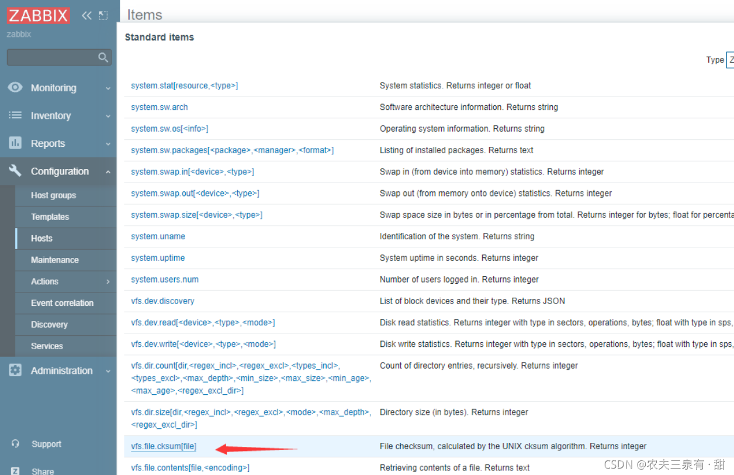Screen dimensions: 734x475
Task: Select the vfs.file.cksum[file] item key
Action: pyautogui.click(x=164, y=446)
